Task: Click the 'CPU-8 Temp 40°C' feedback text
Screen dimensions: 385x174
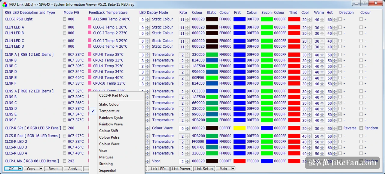Action: click(x=108, y=77)
